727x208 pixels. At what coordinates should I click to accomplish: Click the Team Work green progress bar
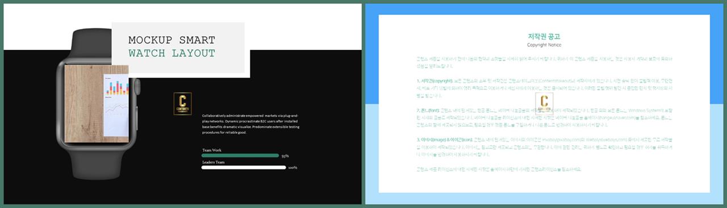point(240,155)
